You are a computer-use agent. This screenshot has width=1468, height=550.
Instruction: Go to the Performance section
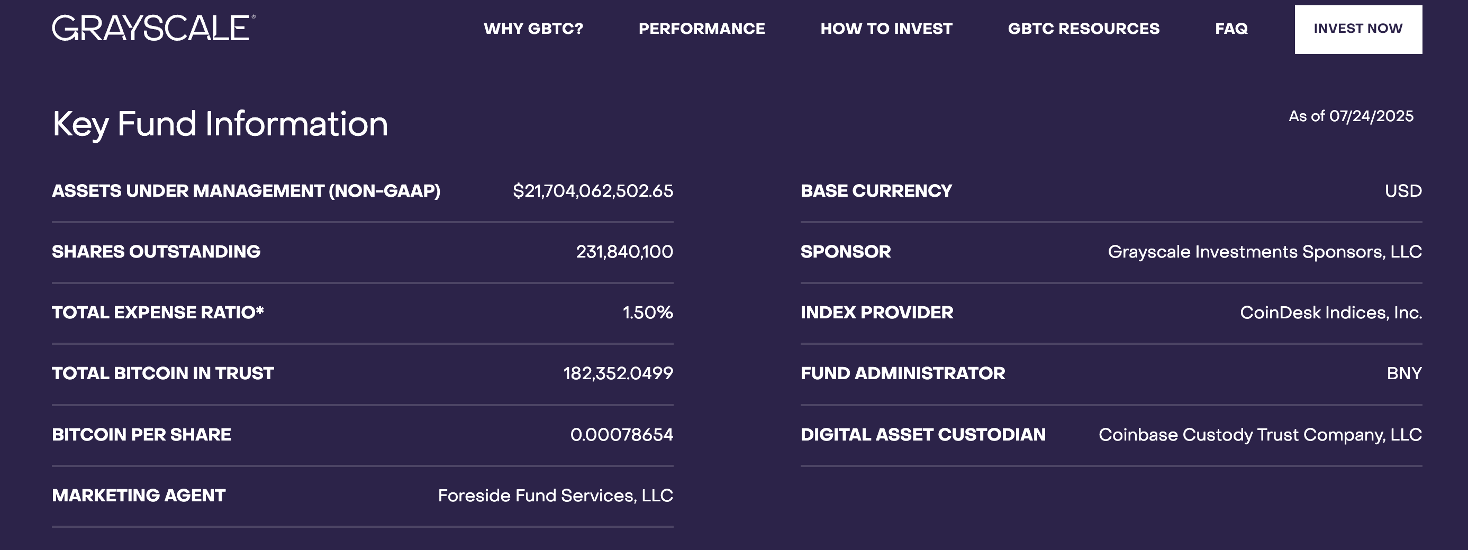click(x=702, y=29)
